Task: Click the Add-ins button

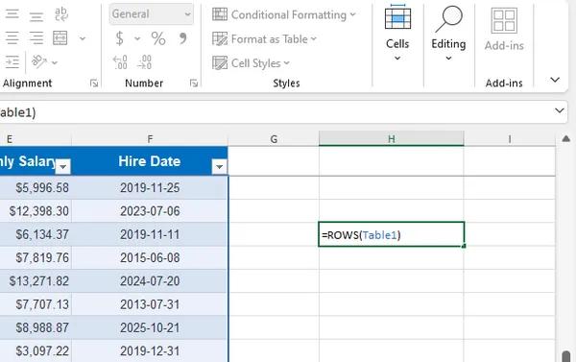Action: point(504,30)
